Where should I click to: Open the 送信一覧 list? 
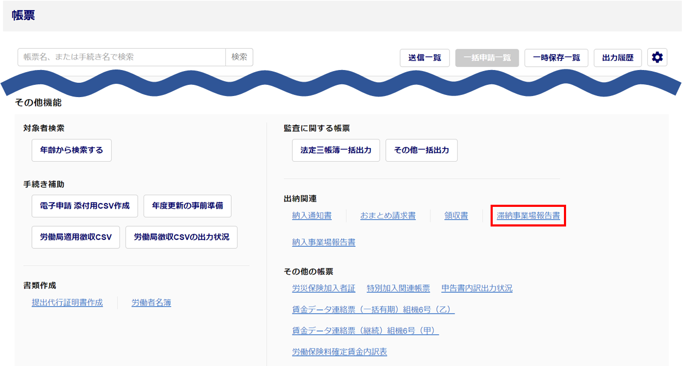coord(425,58)
